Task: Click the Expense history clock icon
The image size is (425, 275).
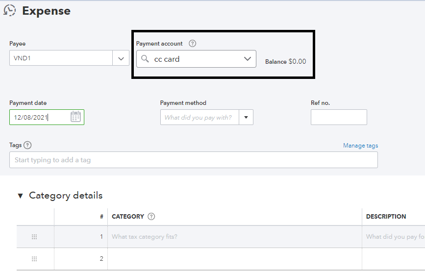Action: [9, 10]
